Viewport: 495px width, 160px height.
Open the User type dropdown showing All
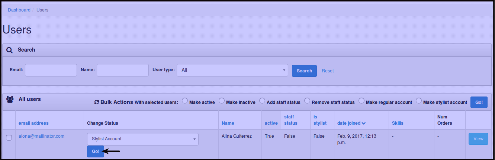232,70
